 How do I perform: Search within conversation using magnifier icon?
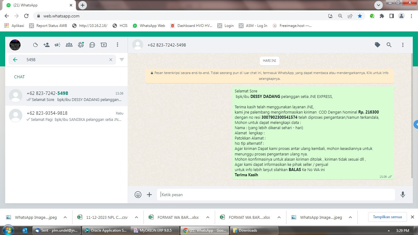pos(389,45)
